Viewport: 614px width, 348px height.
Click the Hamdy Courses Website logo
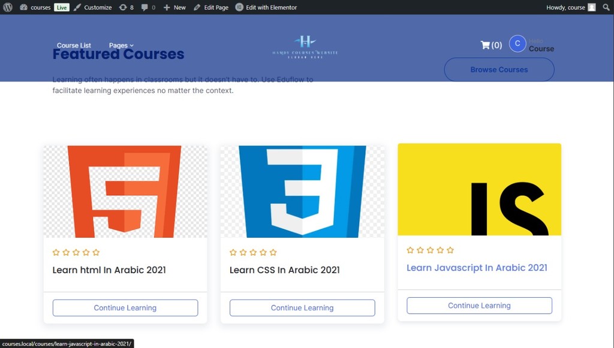click(x=305, y=47)
